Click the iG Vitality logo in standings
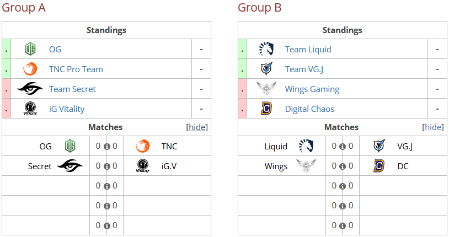This screenshot has height=237, width=449. point(30,109)
